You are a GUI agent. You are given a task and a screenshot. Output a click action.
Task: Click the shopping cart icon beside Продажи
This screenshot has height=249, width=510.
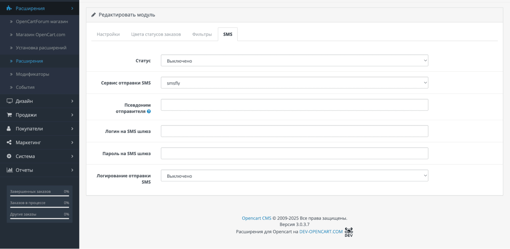point(9,115)
